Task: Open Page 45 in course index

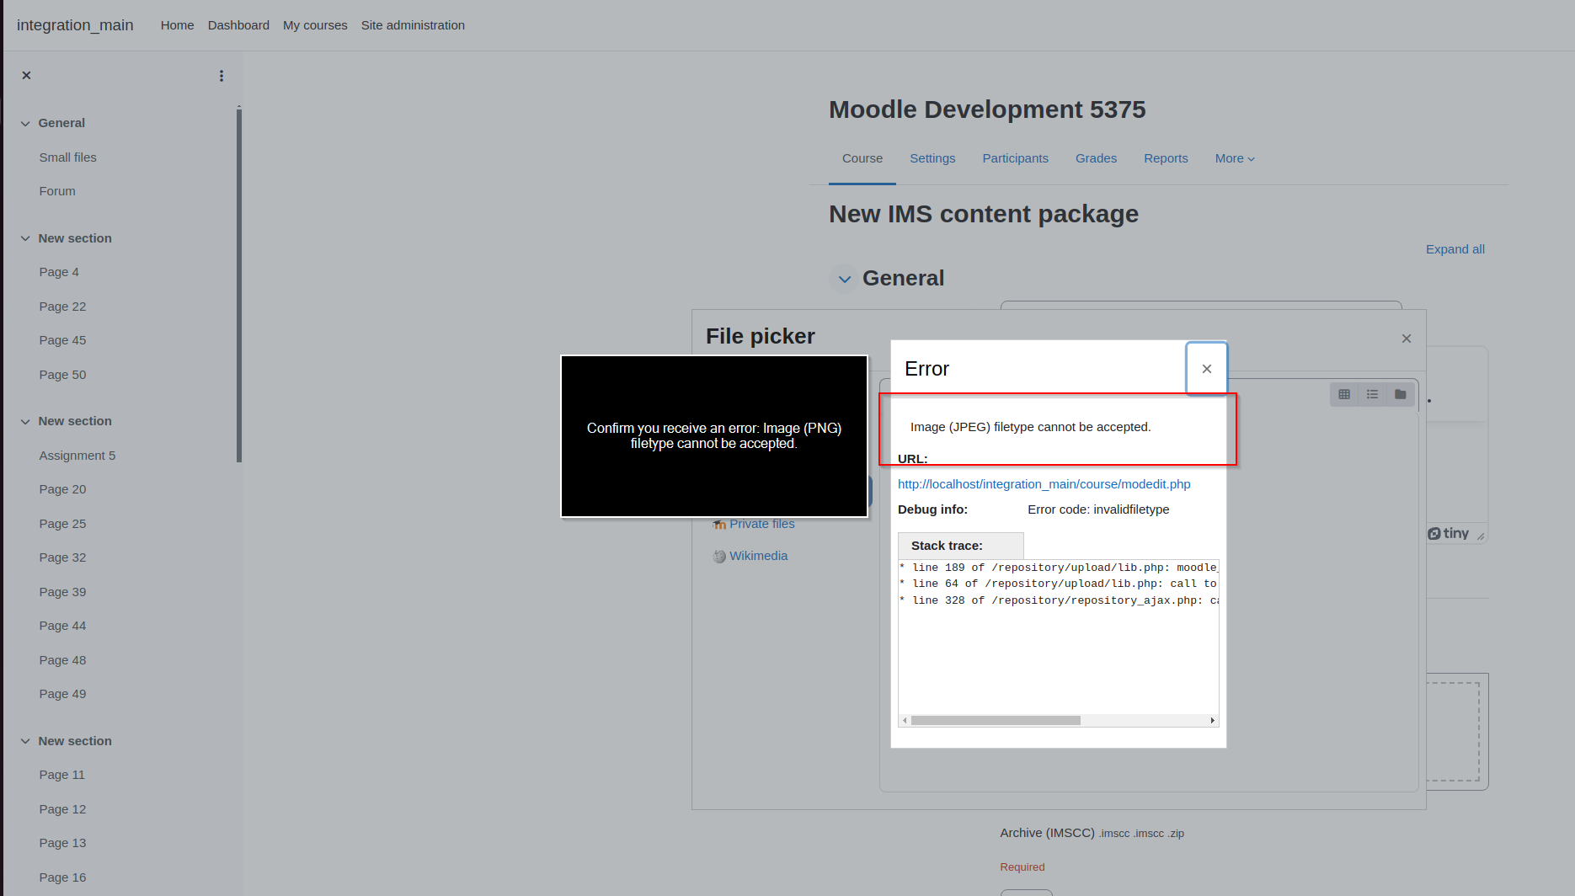Action: [62, 340]
